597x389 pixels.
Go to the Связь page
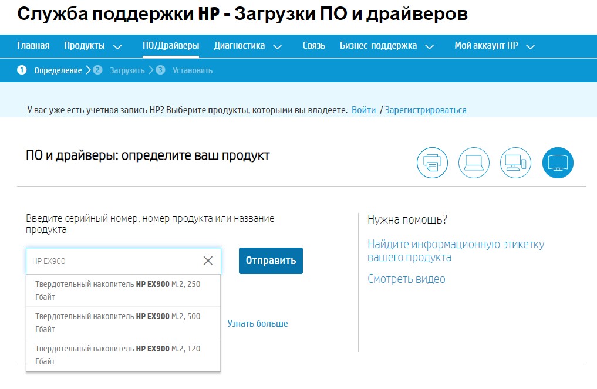click(x=313, y=46)
